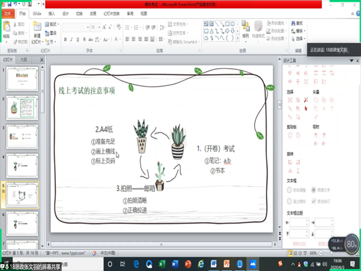Viewport: 361px width, 271px height.
Task: Click the PowerPoint icon in the taskbar
Action: 188,263
